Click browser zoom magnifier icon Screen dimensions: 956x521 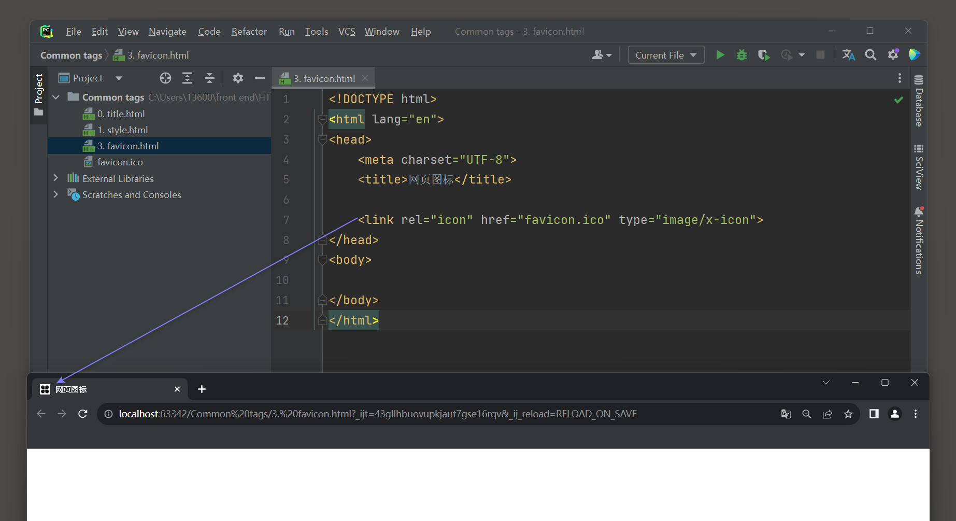(807, 414)
